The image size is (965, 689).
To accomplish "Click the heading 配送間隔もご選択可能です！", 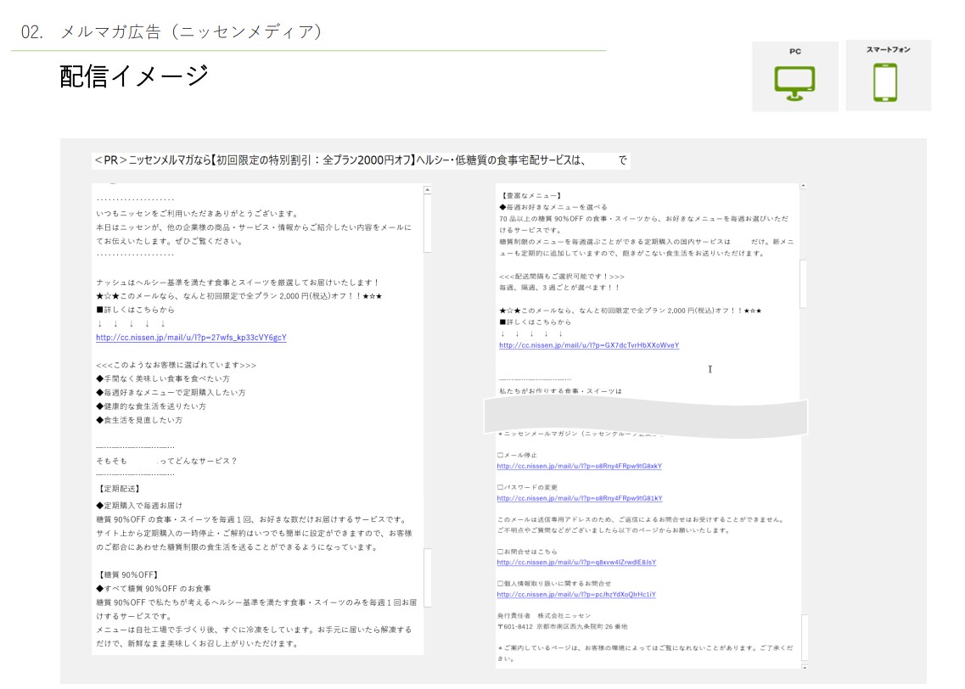I will click(x=562, y=277).
